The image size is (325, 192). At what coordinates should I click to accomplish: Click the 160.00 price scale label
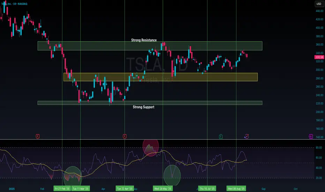(319, 128)
